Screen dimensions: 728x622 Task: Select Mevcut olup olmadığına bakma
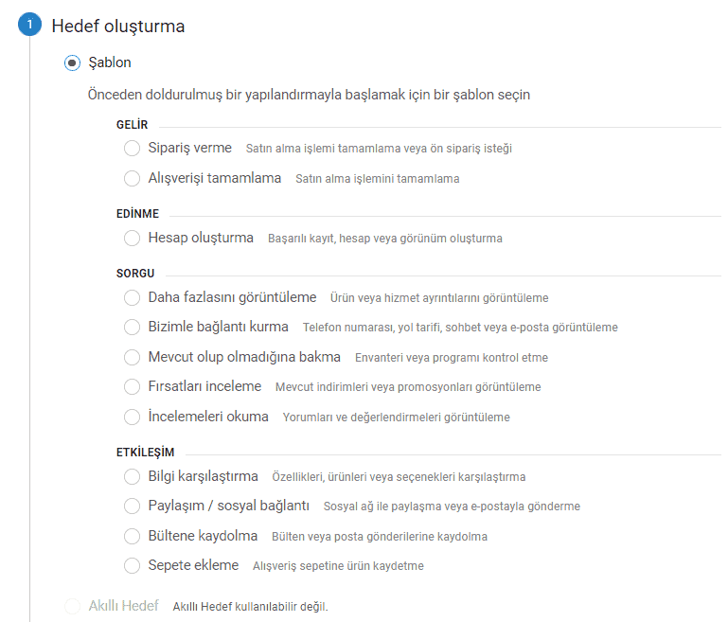click(133, 357)
